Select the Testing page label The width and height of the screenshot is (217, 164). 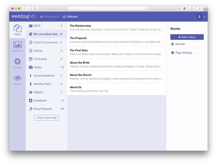click(38, 51)
